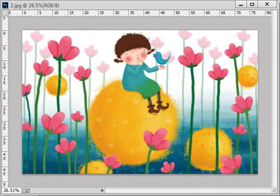Viewport: 280px width, 196px height.
Task: Click the 26.51% zoom level field
Action: point(11,191)
